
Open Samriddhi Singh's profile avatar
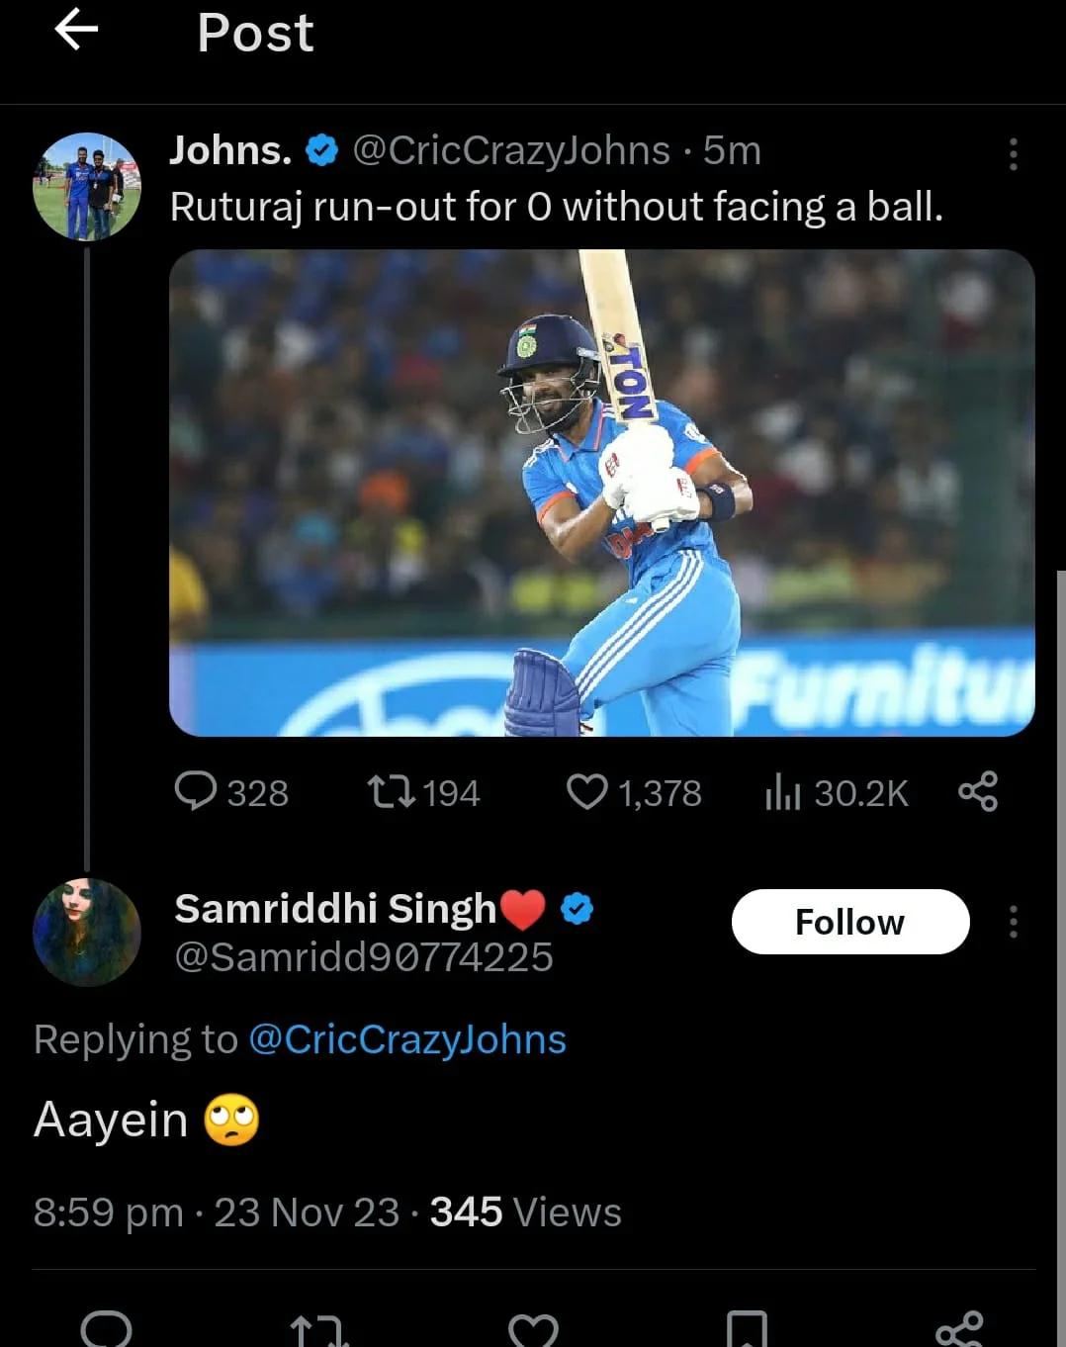[87, 932]
